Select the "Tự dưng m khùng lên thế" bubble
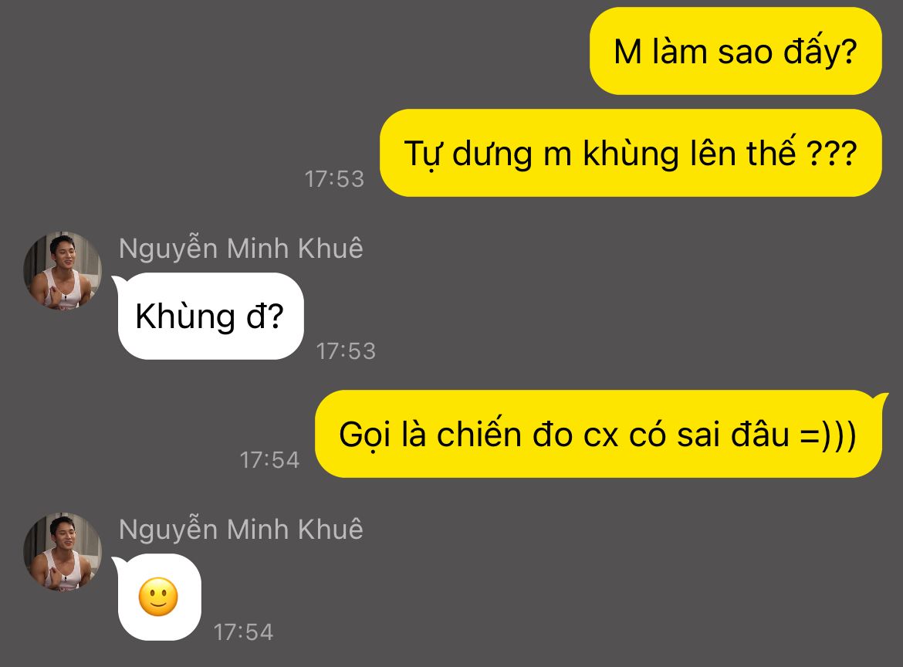Screen dimensions: 903x667 (631, 153)
